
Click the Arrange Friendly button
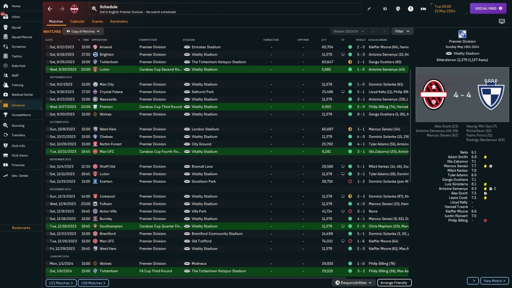click(x=394, y=283)
